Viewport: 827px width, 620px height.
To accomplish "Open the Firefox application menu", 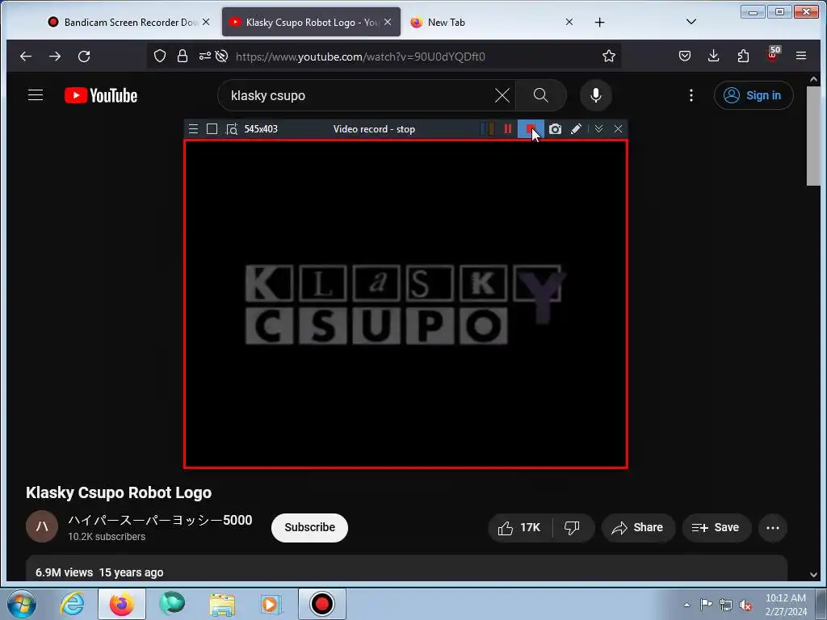I will tap(801, 57).
